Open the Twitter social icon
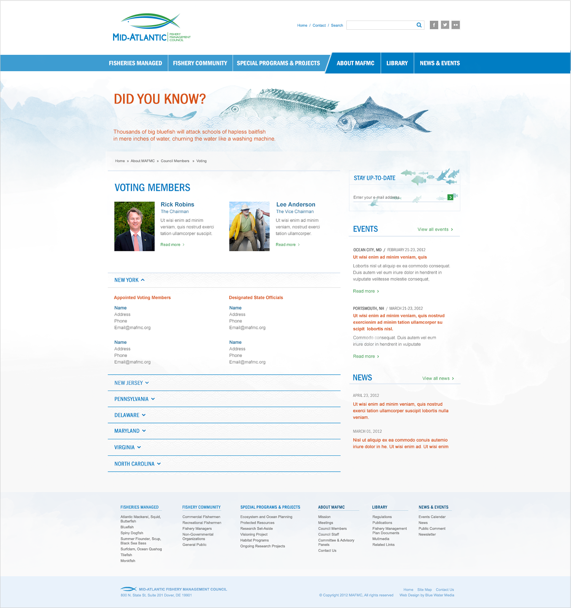Viewport: 571px width, 608px height. click(x=445, y=25)
